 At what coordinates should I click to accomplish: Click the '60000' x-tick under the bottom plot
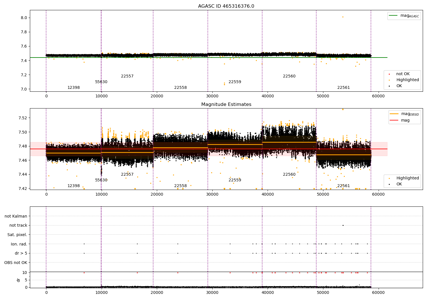tap(378, 292)
